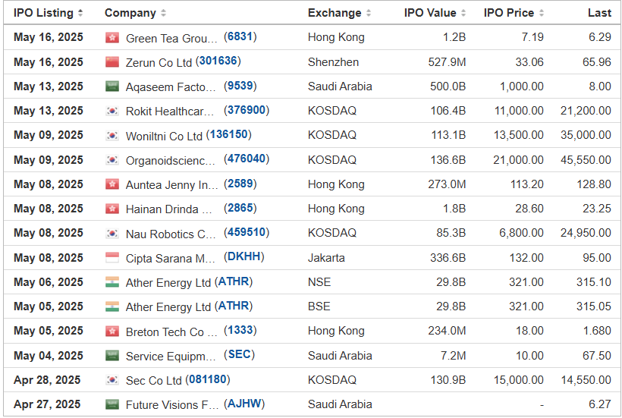Open Service Equipment company link
Viewport: 622px width, 418px height.
pos(171,356)
